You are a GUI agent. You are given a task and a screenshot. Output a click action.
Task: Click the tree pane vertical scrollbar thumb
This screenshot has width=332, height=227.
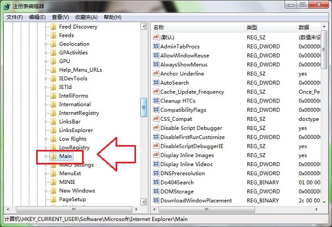pyautogui.click(x=144, y=107)
